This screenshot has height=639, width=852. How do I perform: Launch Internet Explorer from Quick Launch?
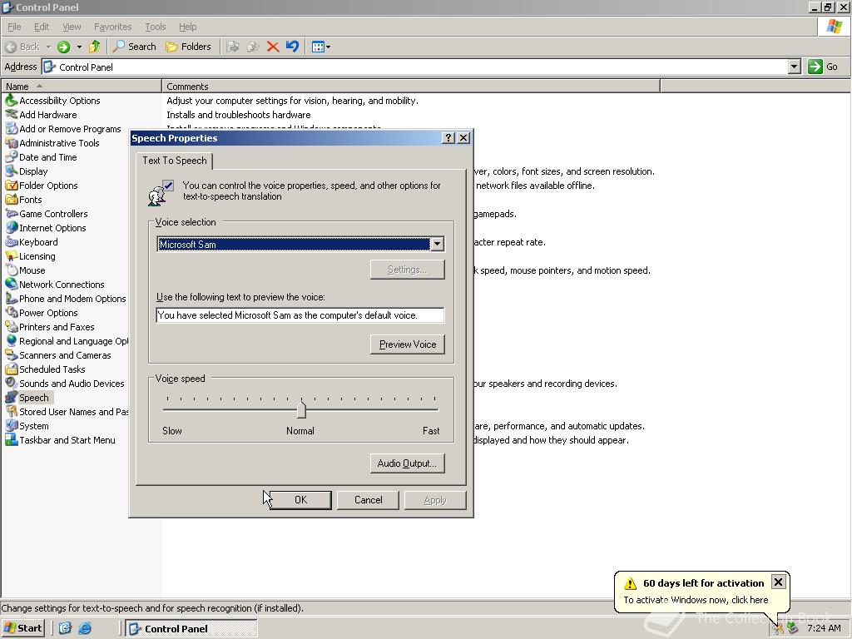(85, 628)
